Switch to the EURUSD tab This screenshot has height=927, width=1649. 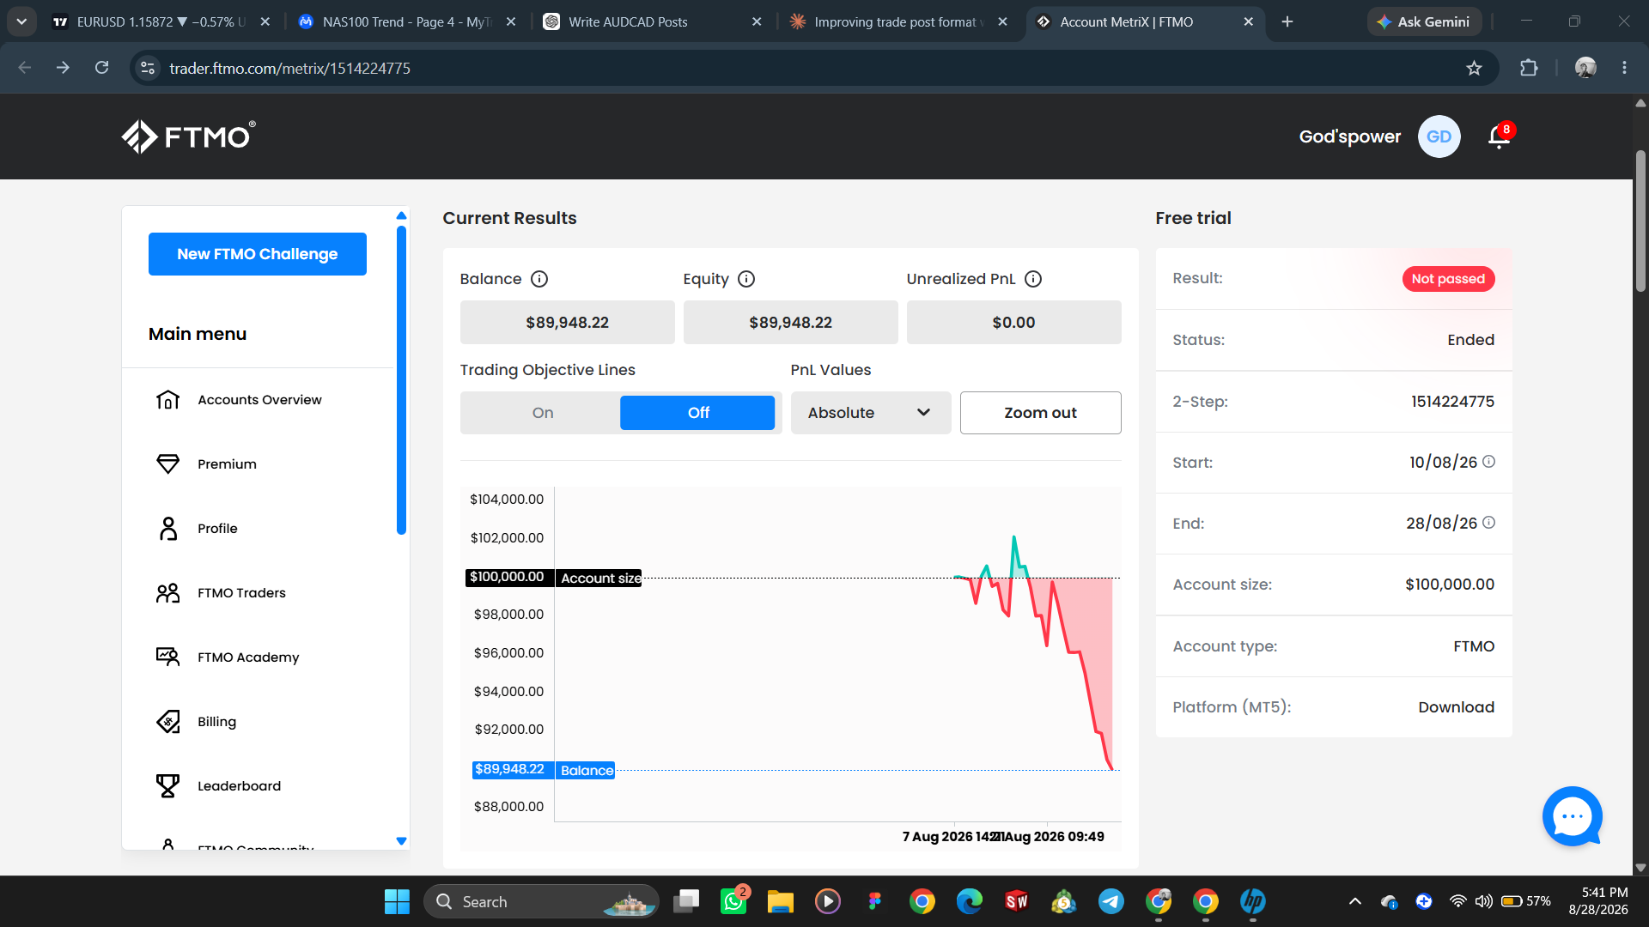coord(160,21)
